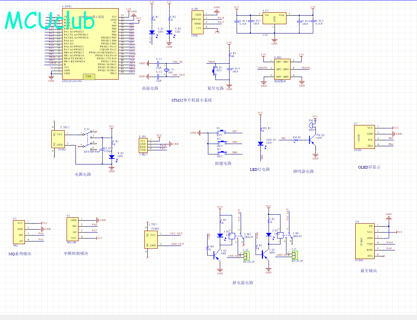Viewport: 417px width, 320px height.
Task: Click the 复位电路 caption
Action: 216,88
